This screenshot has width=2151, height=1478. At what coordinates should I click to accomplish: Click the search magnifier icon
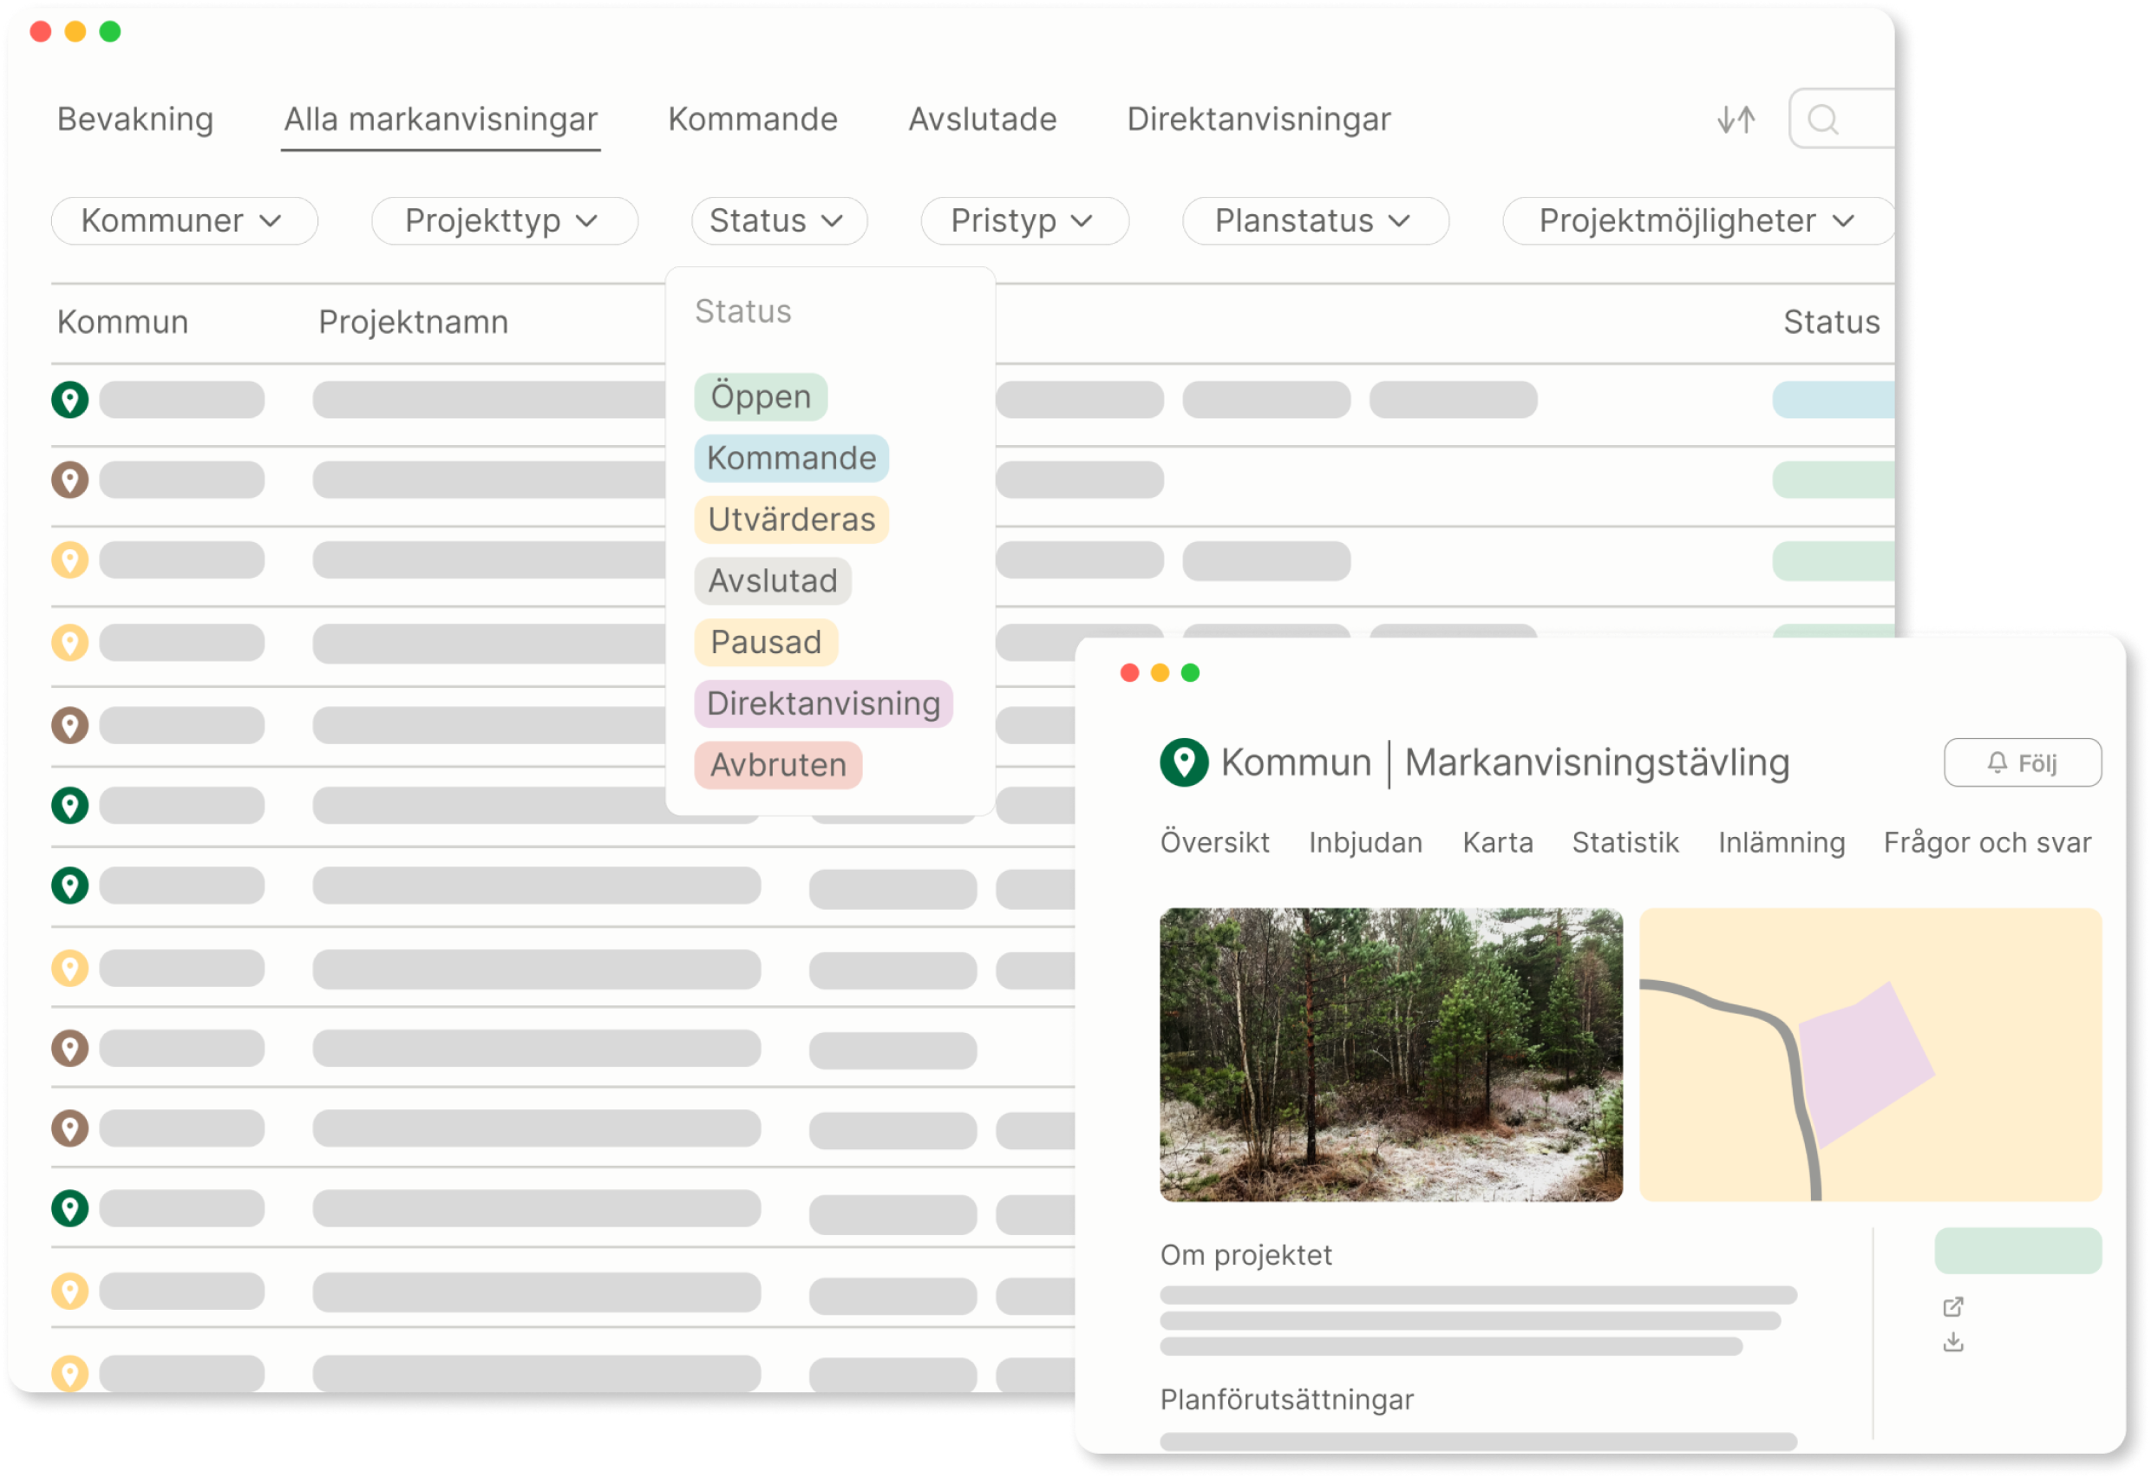click(x=1822, y=120)
